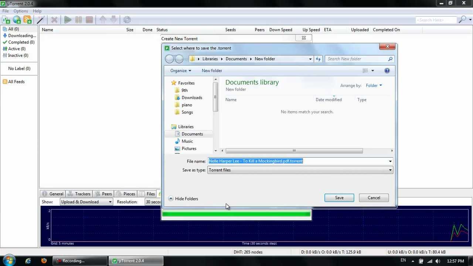Select Downloads in Favorites
The height and width of the screenshot is (266, 473).
coord(192,98)
